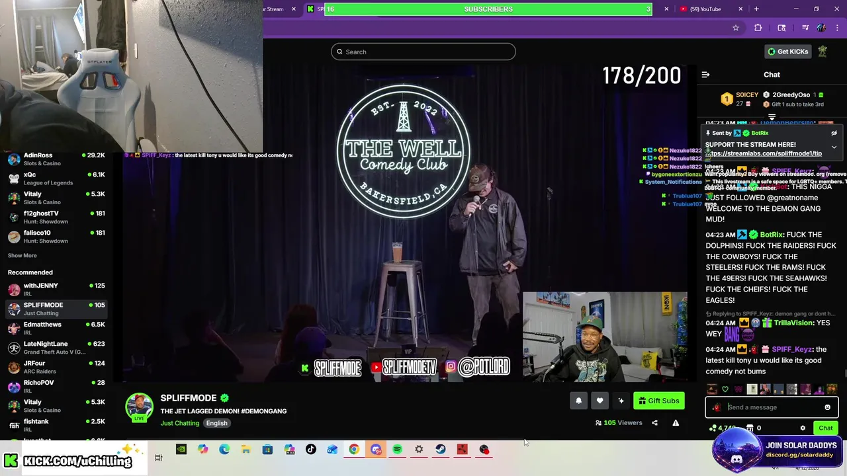Bookmark the page with the star icon
847x476 pixels.
[735, 28]
